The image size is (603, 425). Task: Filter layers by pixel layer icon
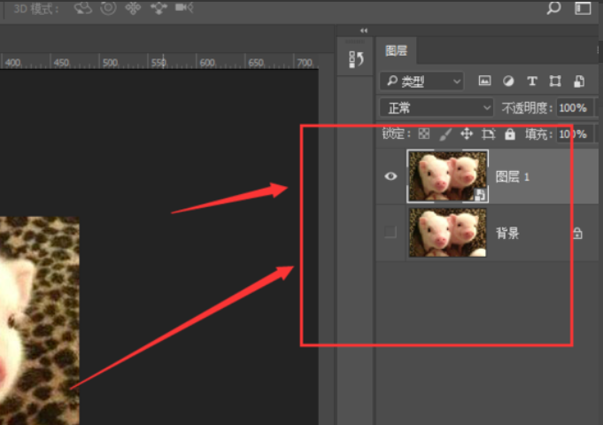point(484,81)
